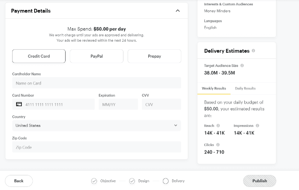
Task: Choose PayPal payment method
Action: [x=97, y=56]
